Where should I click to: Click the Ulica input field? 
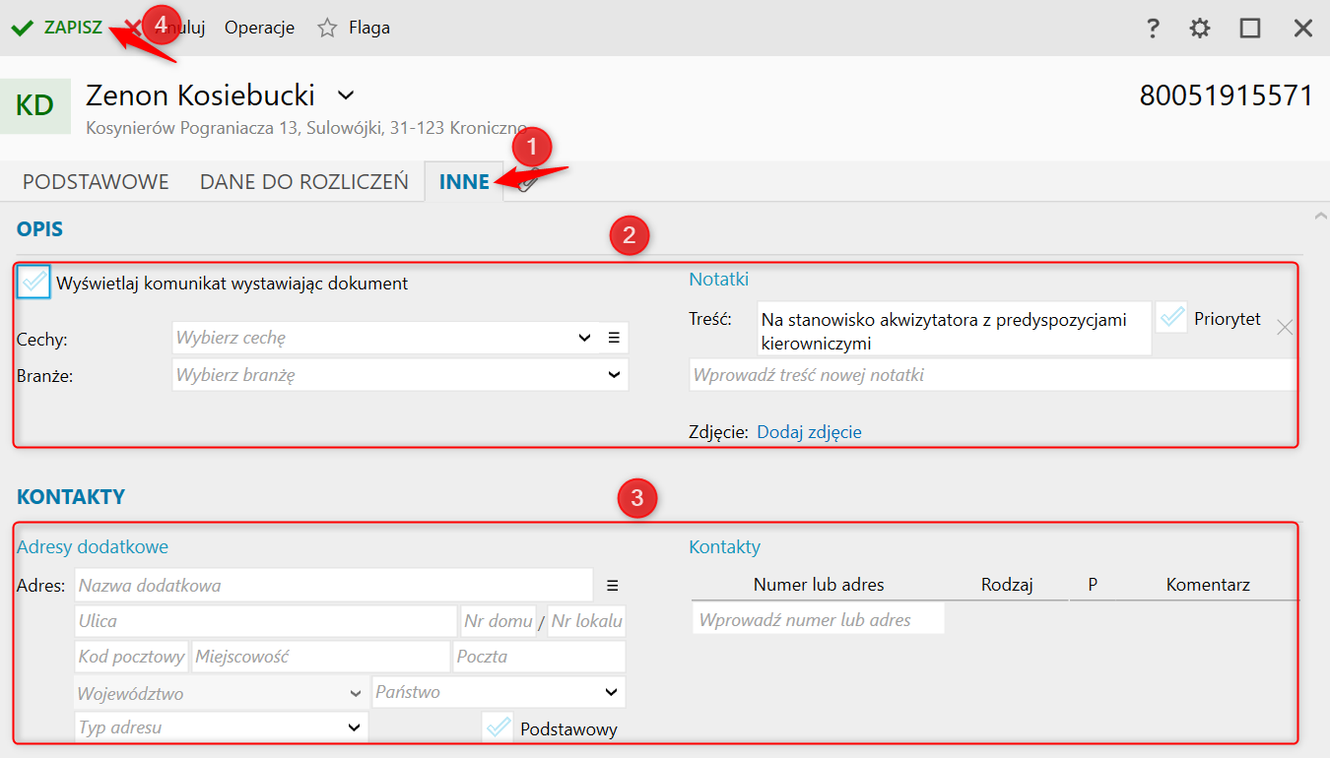point(266,621)
